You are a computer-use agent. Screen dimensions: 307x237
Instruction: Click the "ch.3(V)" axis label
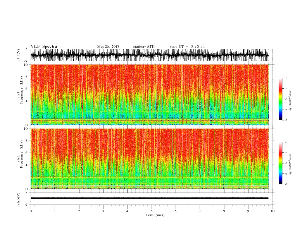tap(19, 199)
